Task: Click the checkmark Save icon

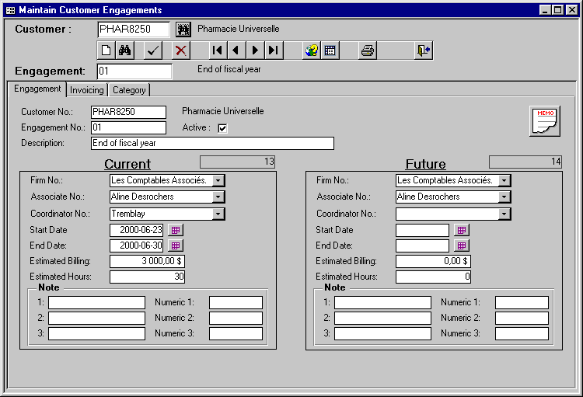Action: tap(153, 50)
